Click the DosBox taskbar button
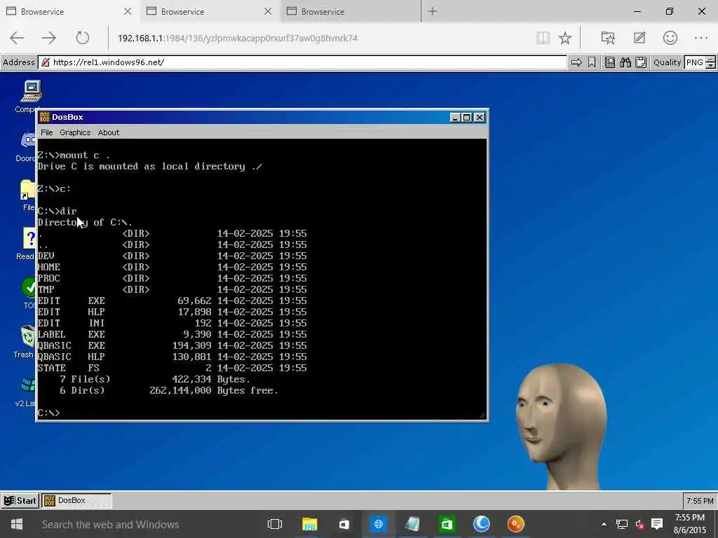The height and width of the screenshot is (538, 718). (x=77, y=500)
